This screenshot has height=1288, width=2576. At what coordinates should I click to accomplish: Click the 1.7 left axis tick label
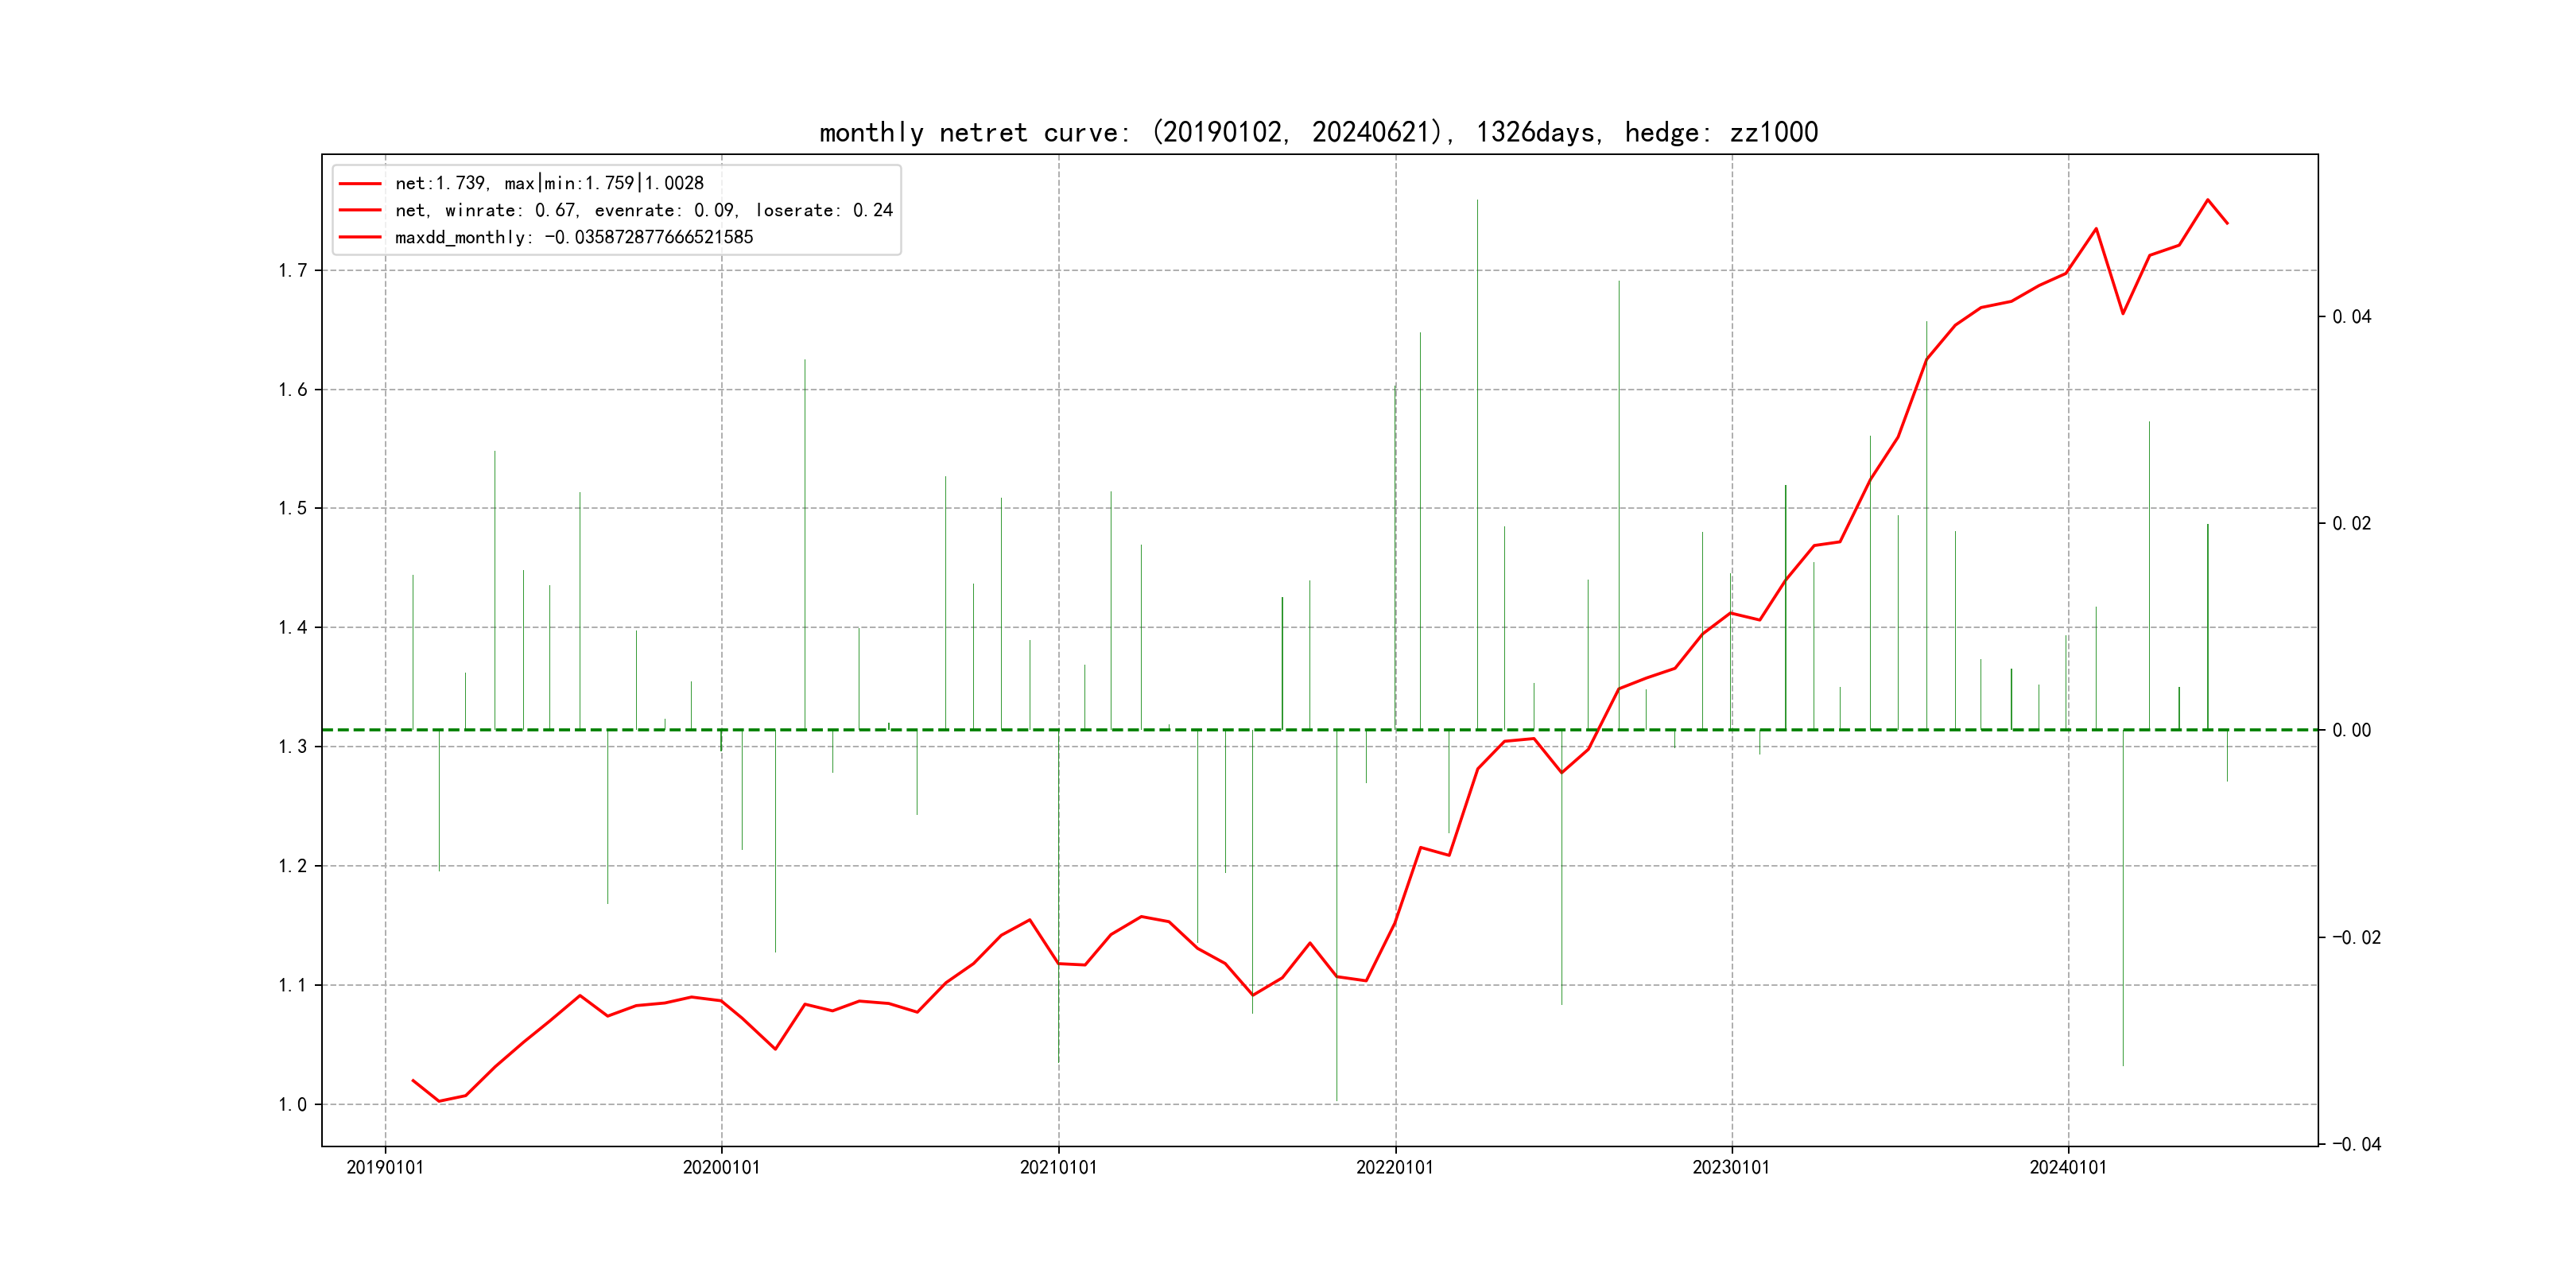tap(292, 270)
